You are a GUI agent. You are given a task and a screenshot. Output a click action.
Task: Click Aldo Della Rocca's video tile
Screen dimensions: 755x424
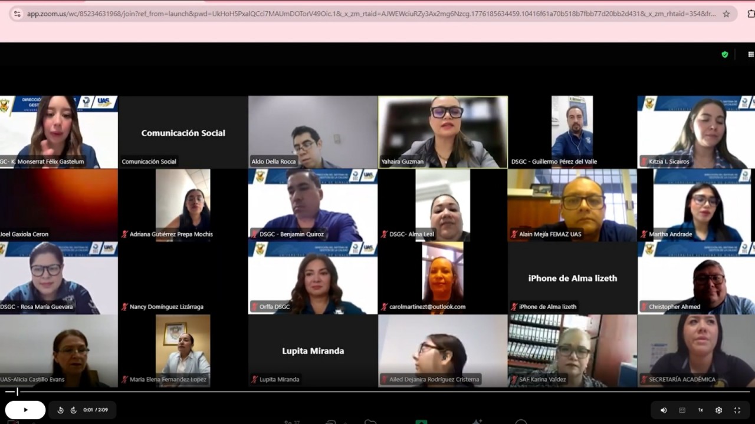[313, 132]
